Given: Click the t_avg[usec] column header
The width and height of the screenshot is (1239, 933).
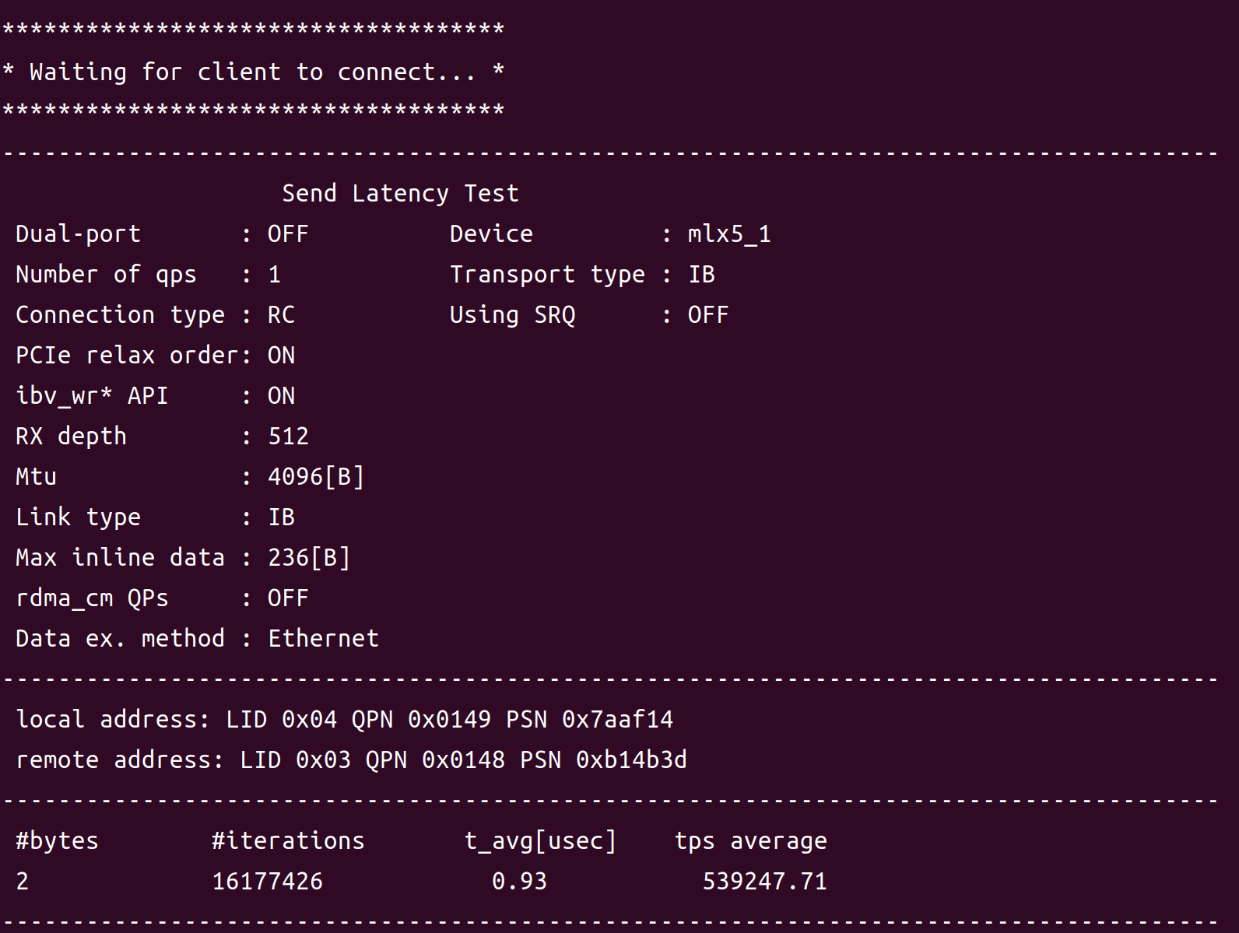Looking at the screenshot, I should (540, 841).
